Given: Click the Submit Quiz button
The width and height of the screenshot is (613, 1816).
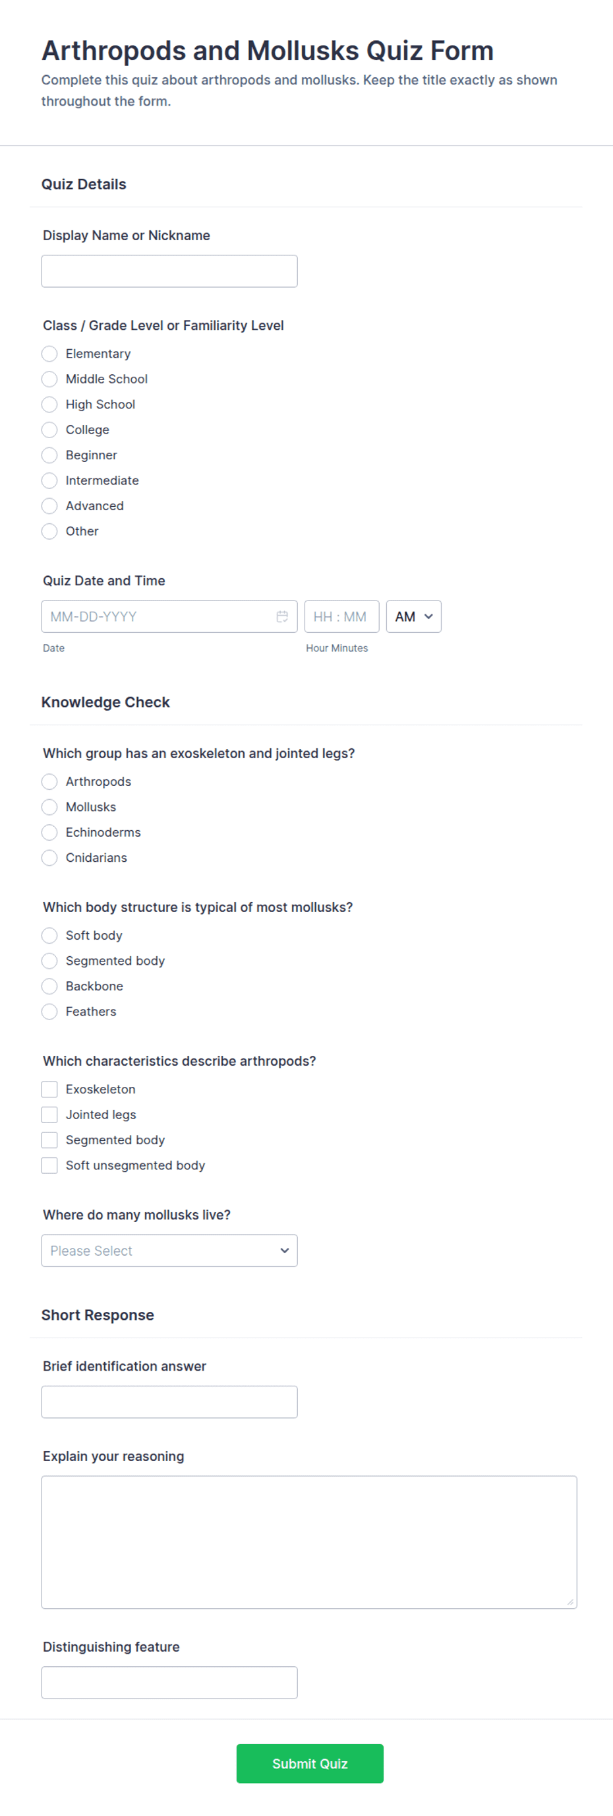Looking at the screenshot, I should (x=310, y=1763).
